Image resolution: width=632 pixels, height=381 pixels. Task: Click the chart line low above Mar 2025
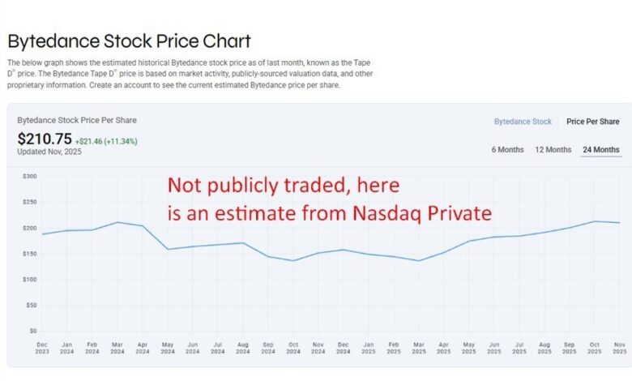click(x=419, y=260)
